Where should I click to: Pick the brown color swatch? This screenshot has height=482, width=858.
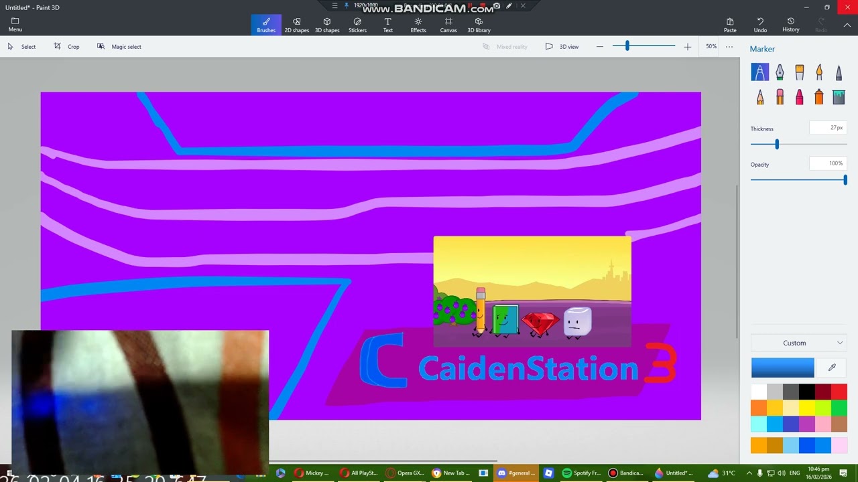[839, 424]
